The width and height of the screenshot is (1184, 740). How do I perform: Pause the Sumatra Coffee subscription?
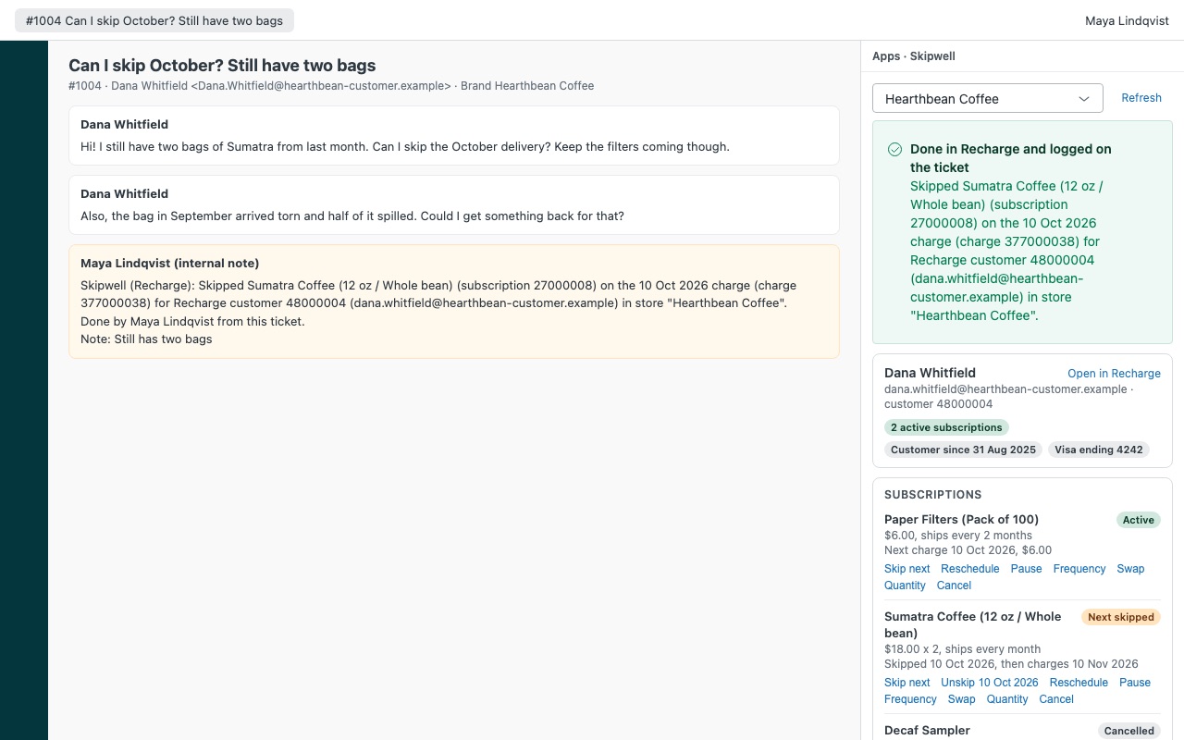(x=1135, y=683)
